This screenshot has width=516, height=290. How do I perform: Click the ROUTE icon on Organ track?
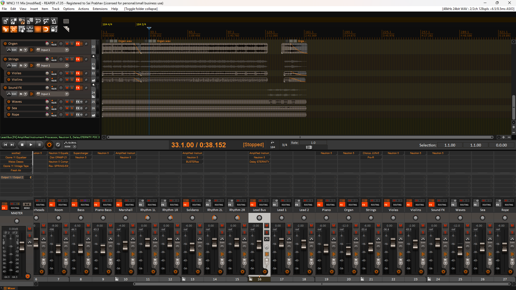point(54,44)
